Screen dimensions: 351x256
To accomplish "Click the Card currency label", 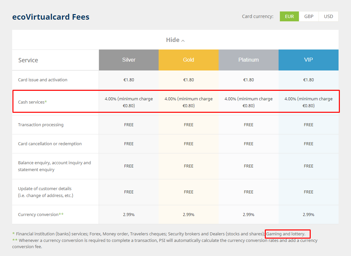I will click(x=258, y=16).
